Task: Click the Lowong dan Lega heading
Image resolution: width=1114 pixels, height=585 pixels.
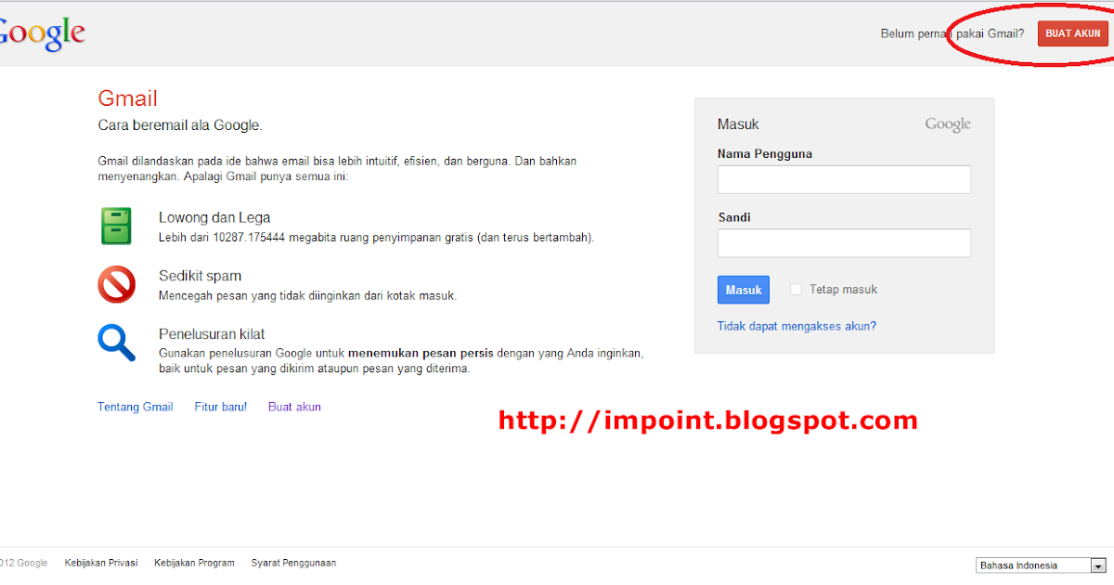Action: coord(214,217)
